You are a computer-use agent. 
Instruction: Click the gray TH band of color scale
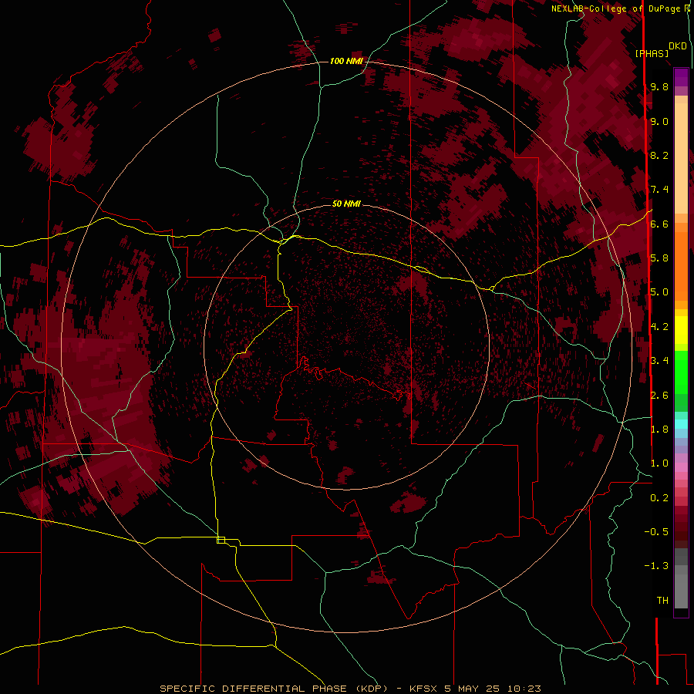click(x=681, y=591)
